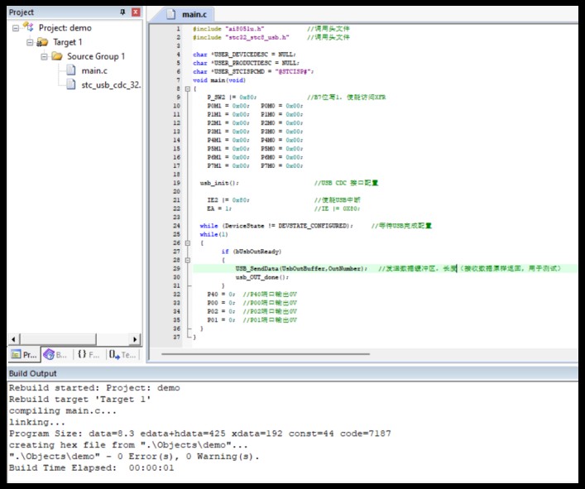Viewport: 585px width, 489px height.
Task: Select the stc_usb_cdc_32 file in the tree
Action: point(111,85)
